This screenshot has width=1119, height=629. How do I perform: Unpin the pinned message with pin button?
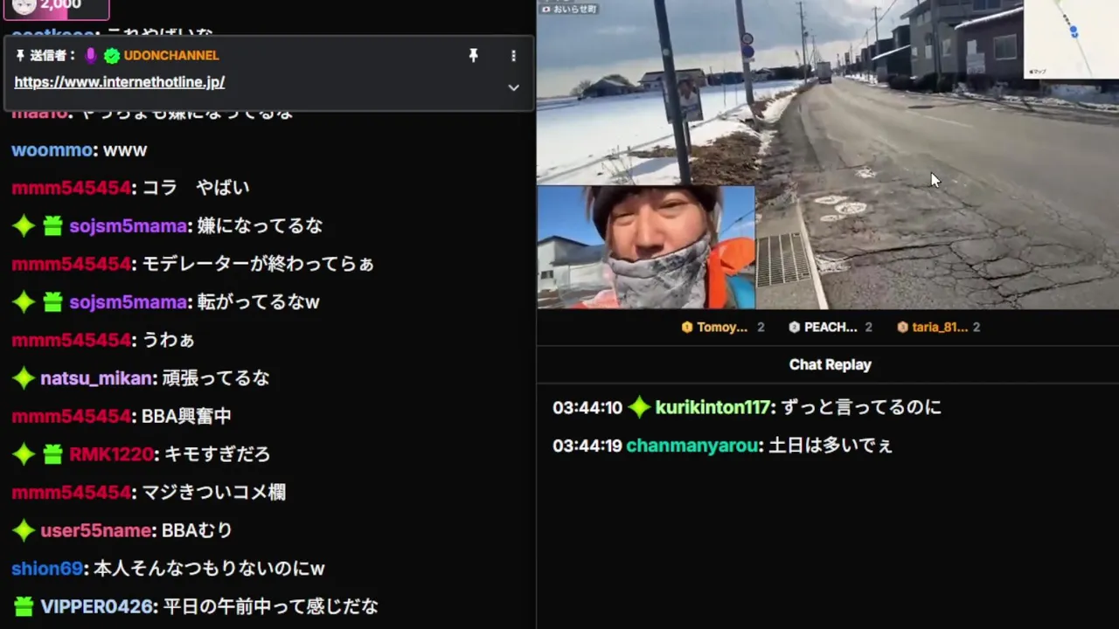coord(473,55)
